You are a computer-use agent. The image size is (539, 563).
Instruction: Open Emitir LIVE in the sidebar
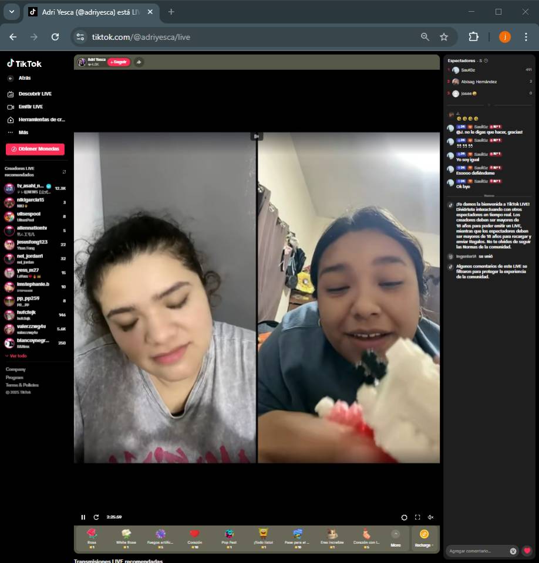pyautogui.click(x=31, y=107)
